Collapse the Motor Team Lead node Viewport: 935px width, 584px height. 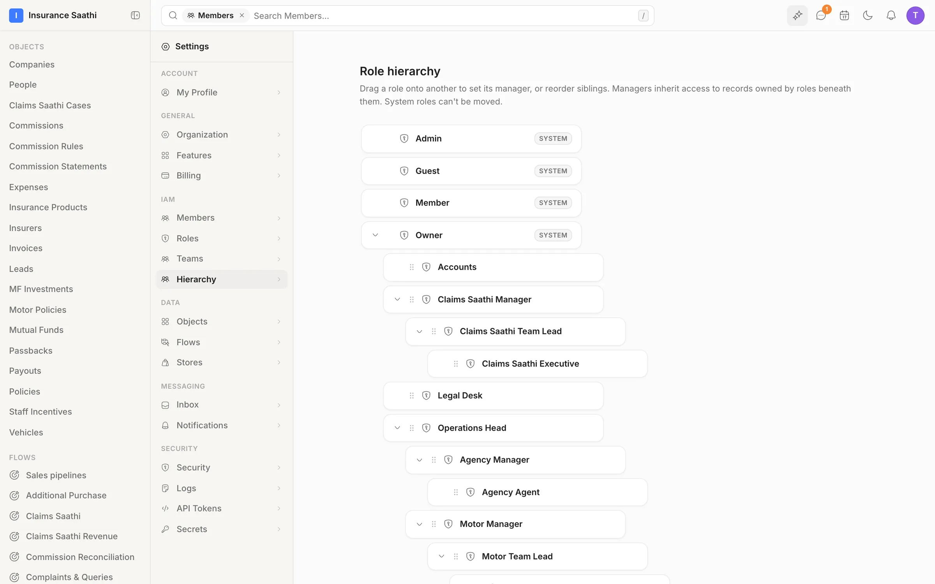coord(441,556)
